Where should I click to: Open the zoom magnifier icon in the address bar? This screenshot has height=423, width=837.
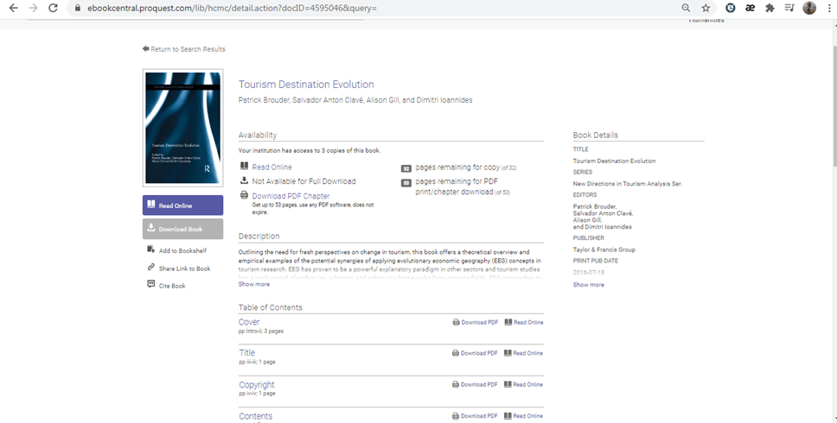tap(686, 8)
